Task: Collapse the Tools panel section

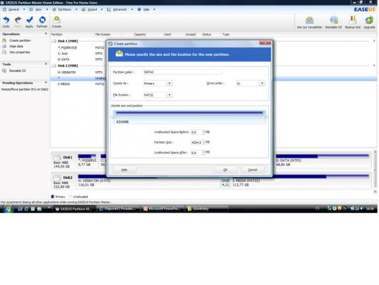Action: [46, 64]
